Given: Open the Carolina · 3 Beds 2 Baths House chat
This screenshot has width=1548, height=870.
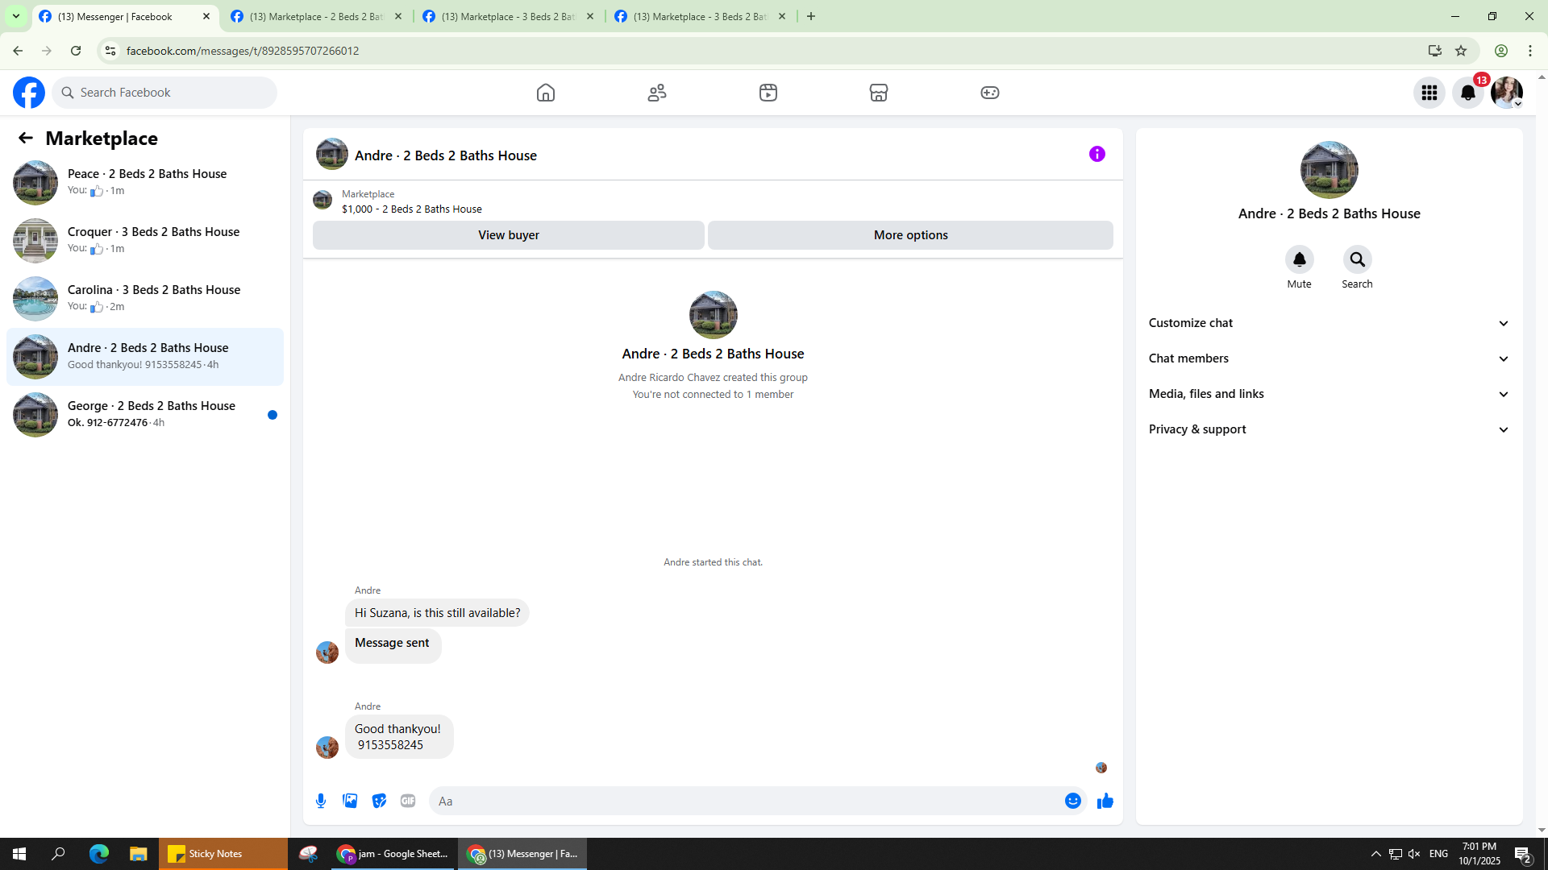Looking at the screenshot, I should [x=145, y=299].
